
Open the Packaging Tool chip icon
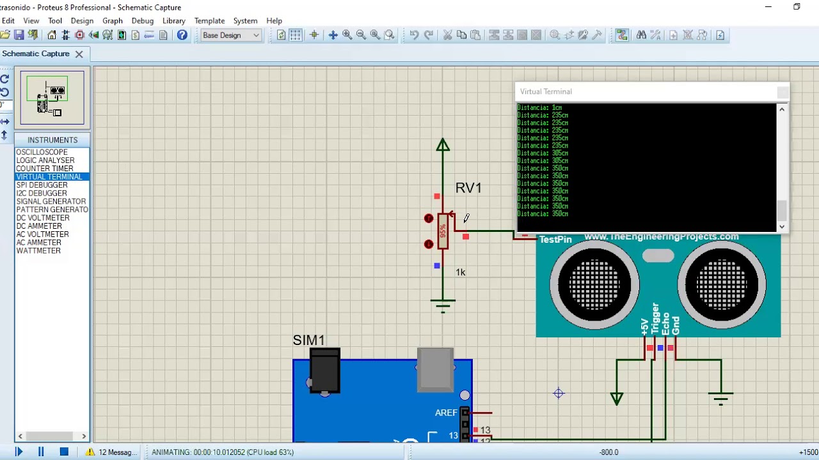(583, 35)
